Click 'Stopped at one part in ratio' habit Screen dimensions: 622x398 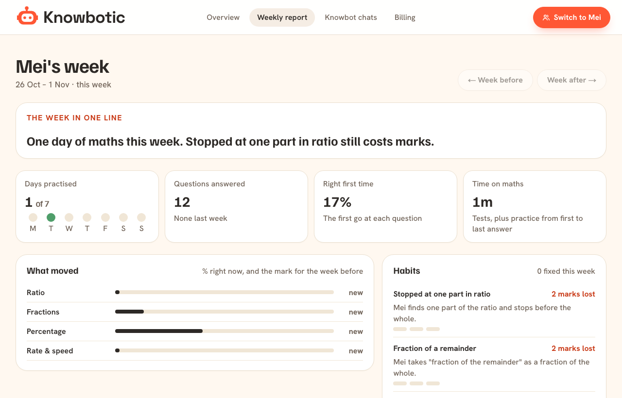(x=442, y=294)
